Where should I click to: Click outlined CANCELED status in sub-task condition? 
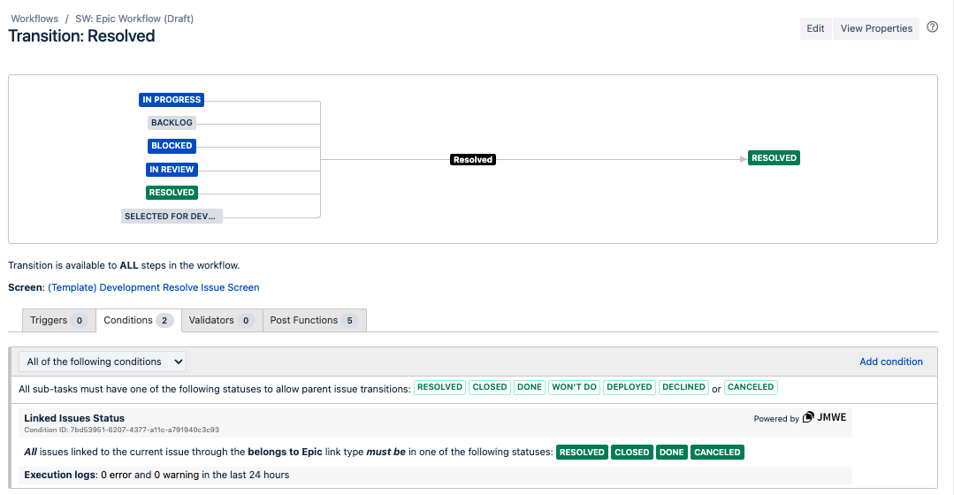(x=751, y=387)
